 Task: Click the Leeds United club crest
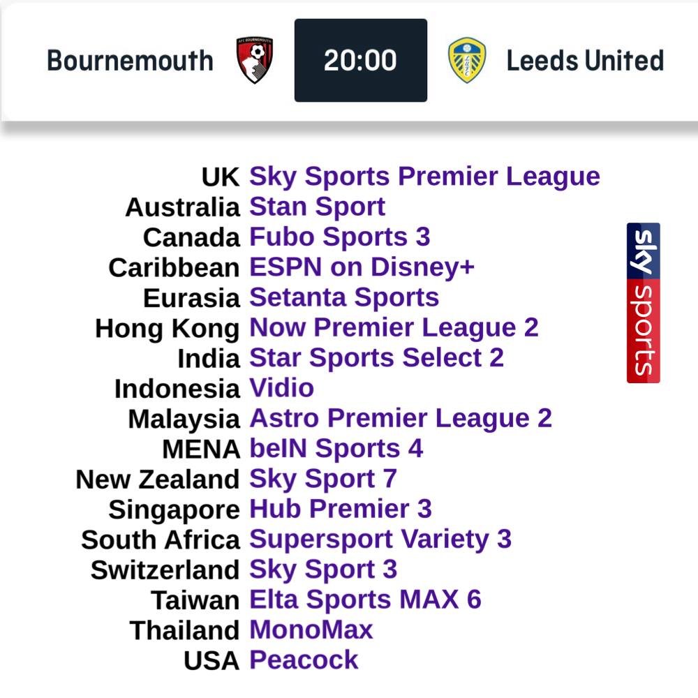point(466,60)
